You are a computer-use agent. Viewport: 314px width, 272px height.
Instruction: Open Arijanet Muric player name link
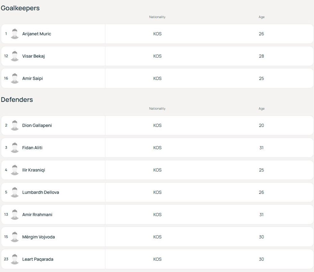pos(37,34)
